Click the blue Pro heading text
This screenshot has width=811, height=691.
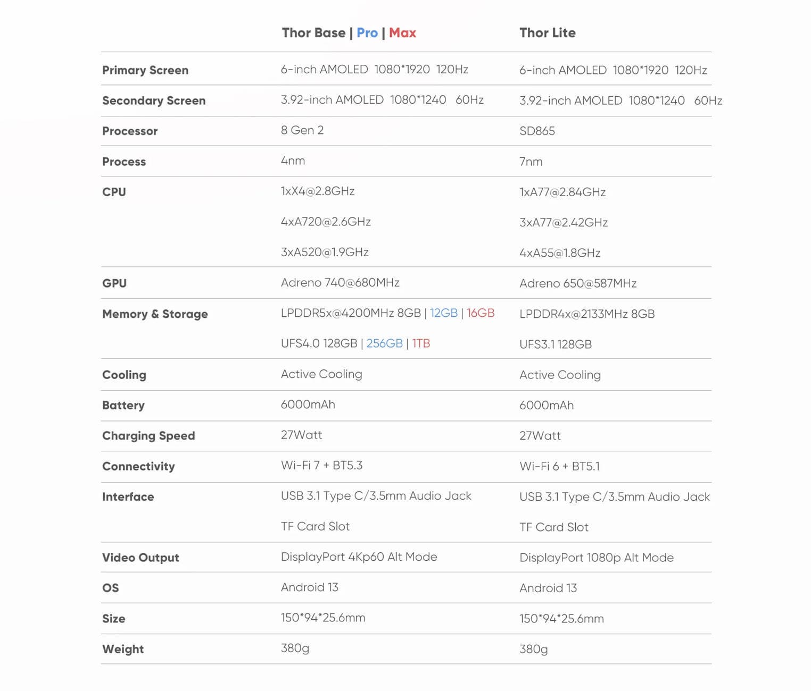point(367,33)
